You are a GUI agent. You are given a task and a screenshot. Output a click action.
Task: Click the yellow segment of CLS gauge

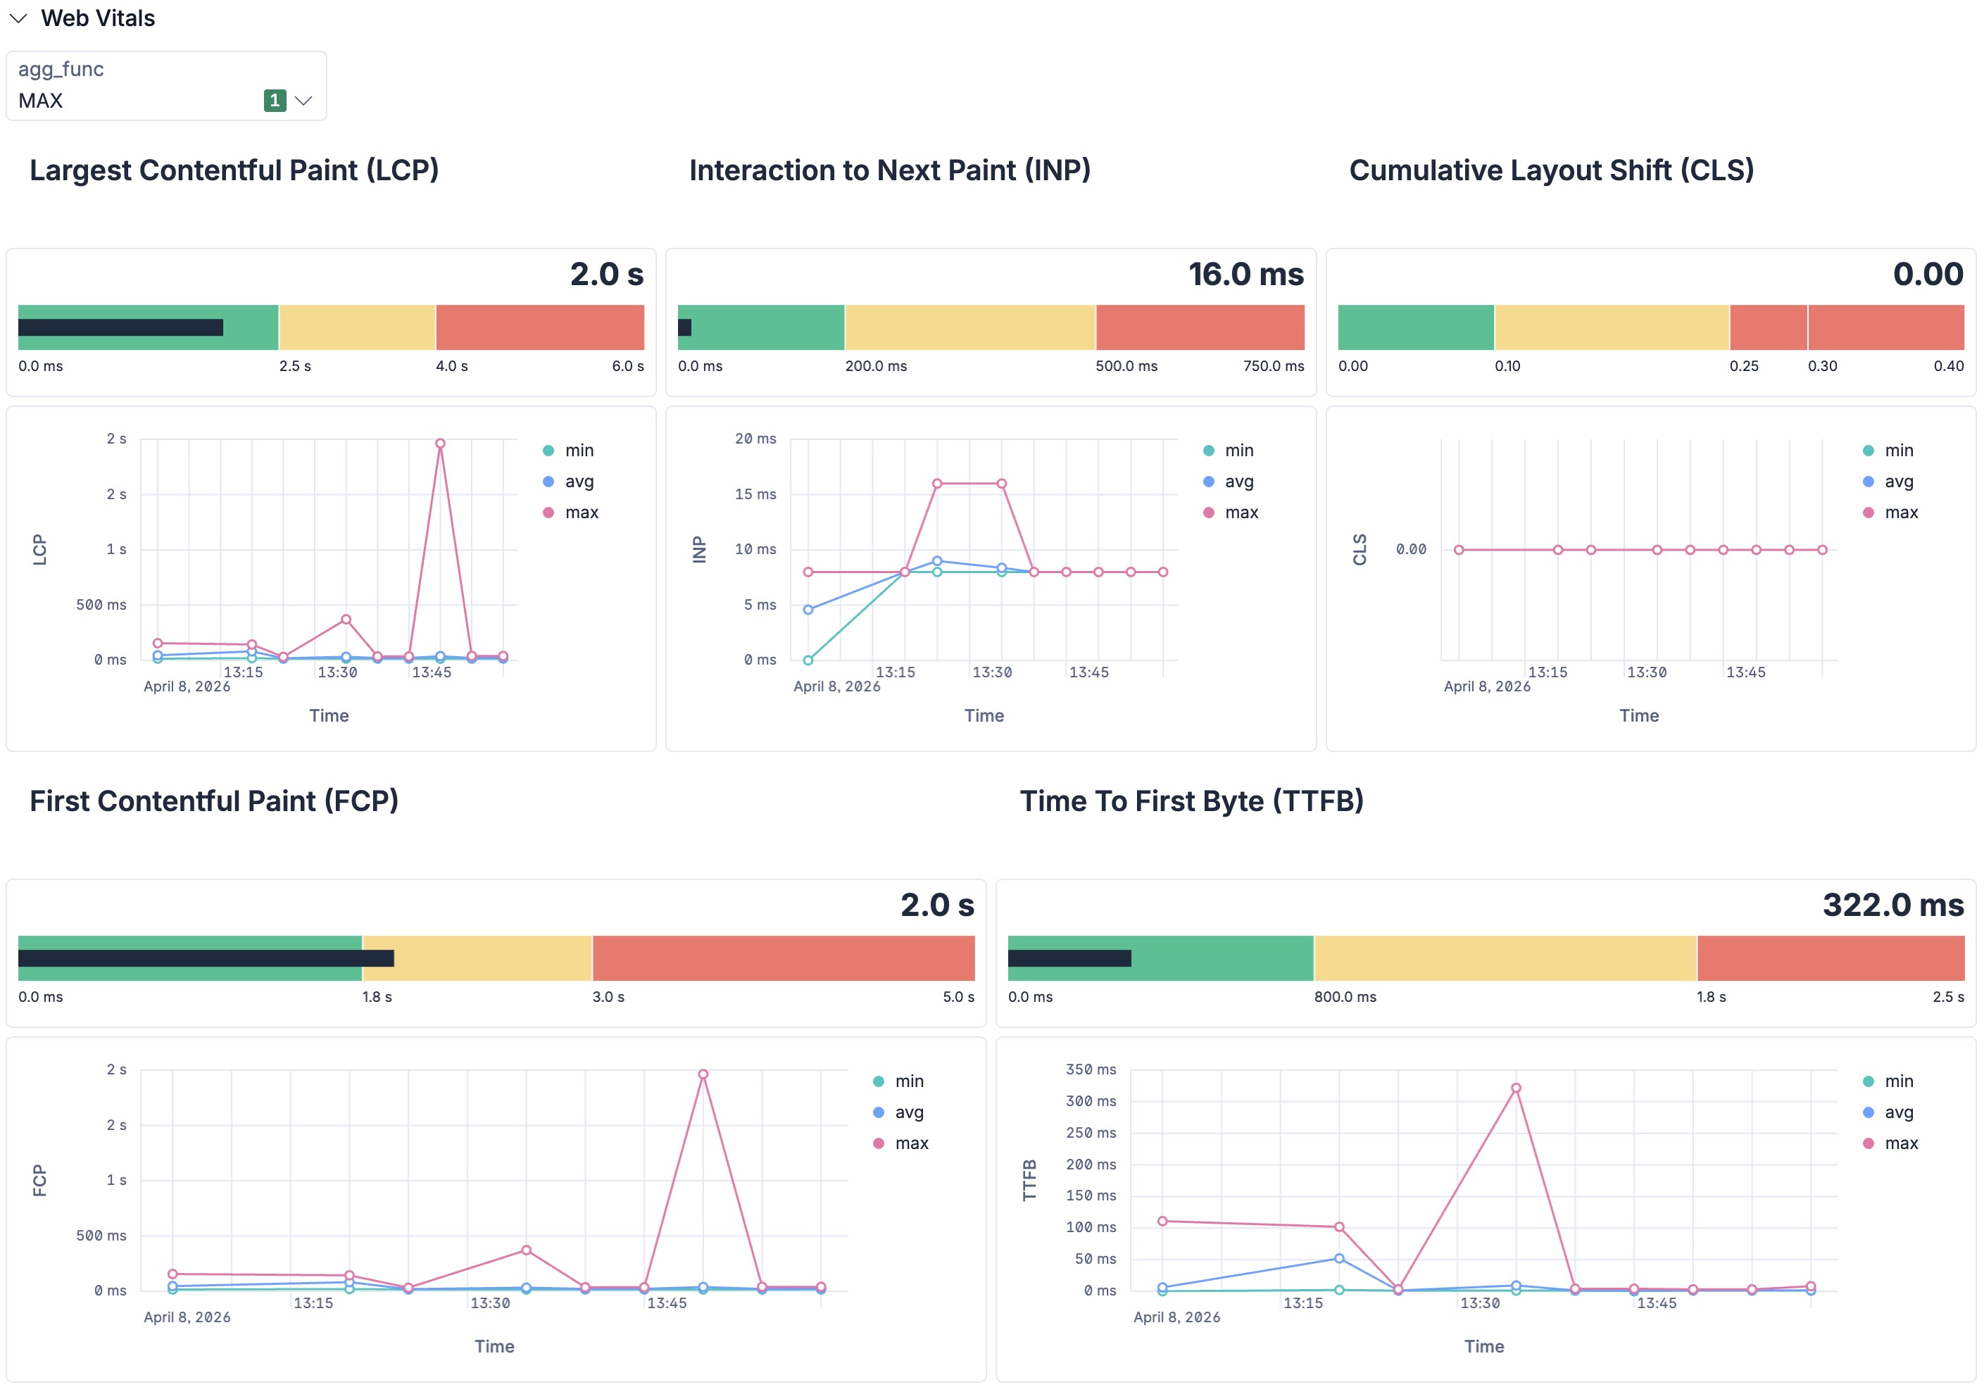[x=1612, y=327]
